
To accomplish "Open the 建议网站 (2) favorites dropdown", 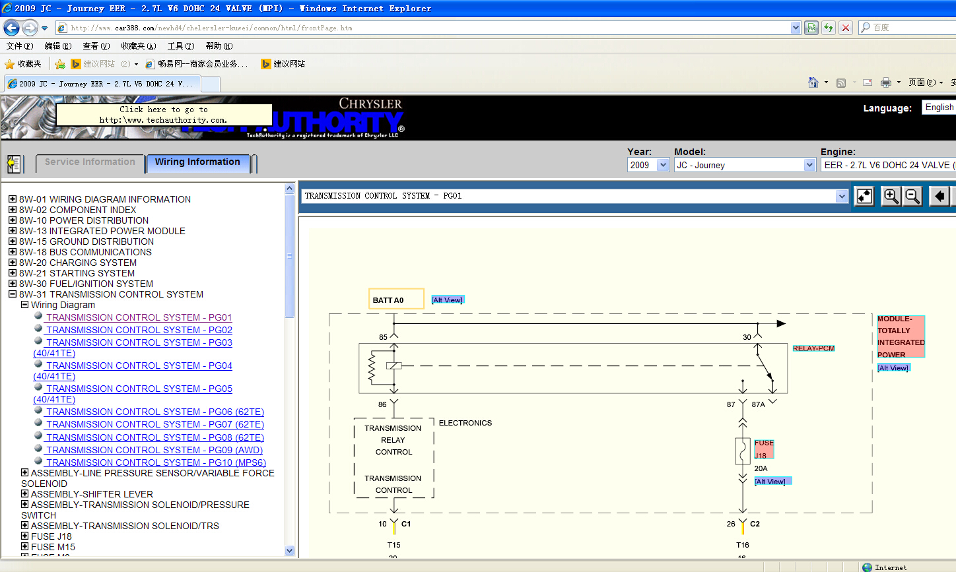I will [x=136, y=64].
